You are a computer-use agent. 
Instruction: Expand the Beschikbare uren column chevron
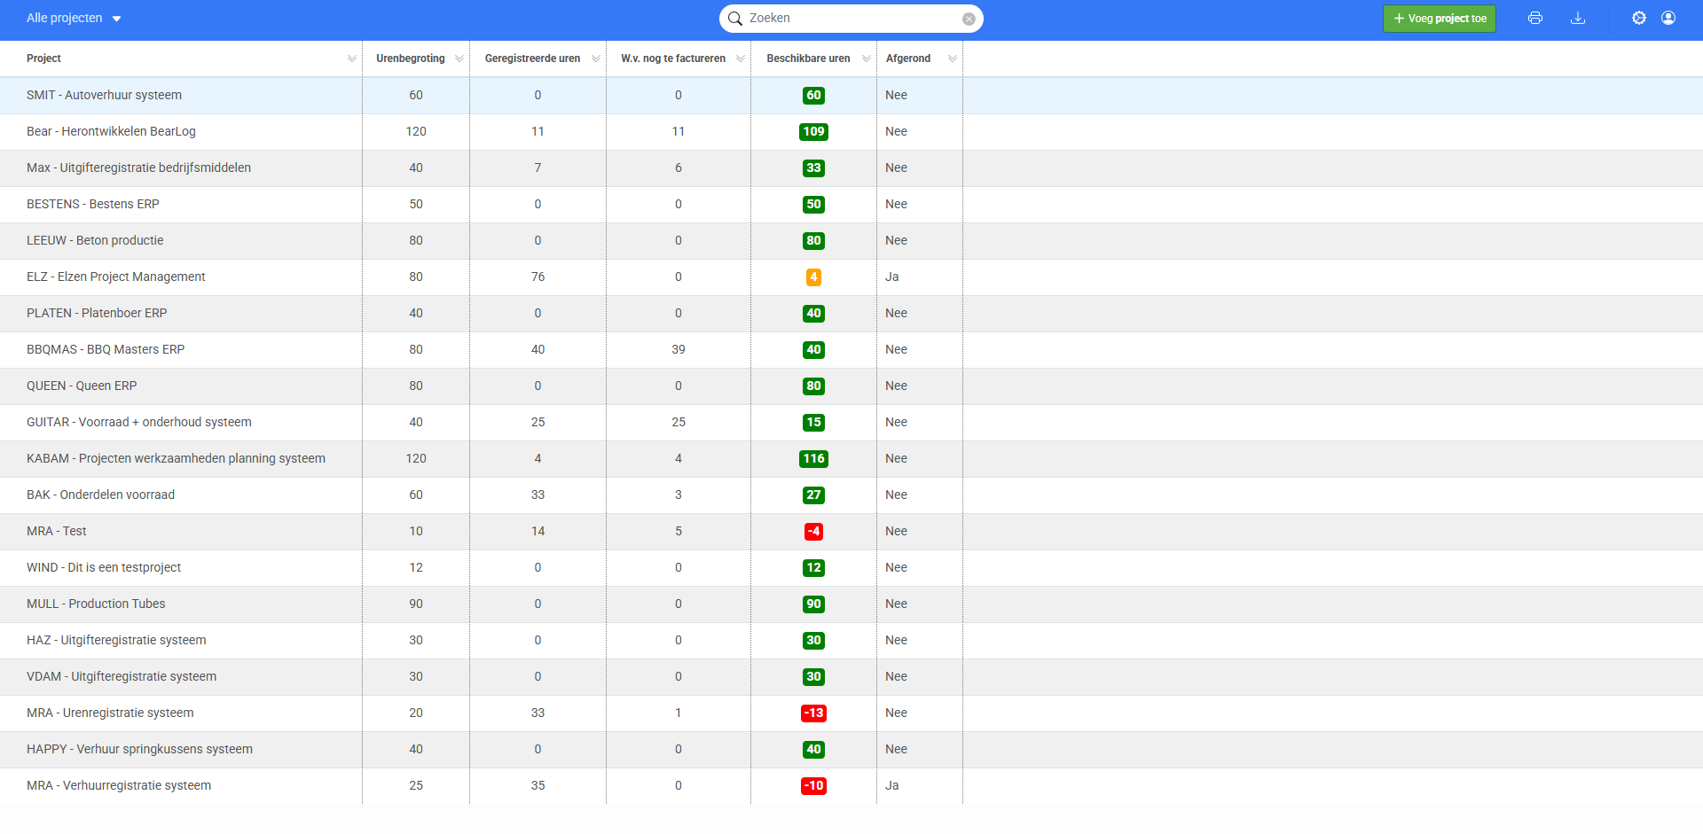(866, 58)
